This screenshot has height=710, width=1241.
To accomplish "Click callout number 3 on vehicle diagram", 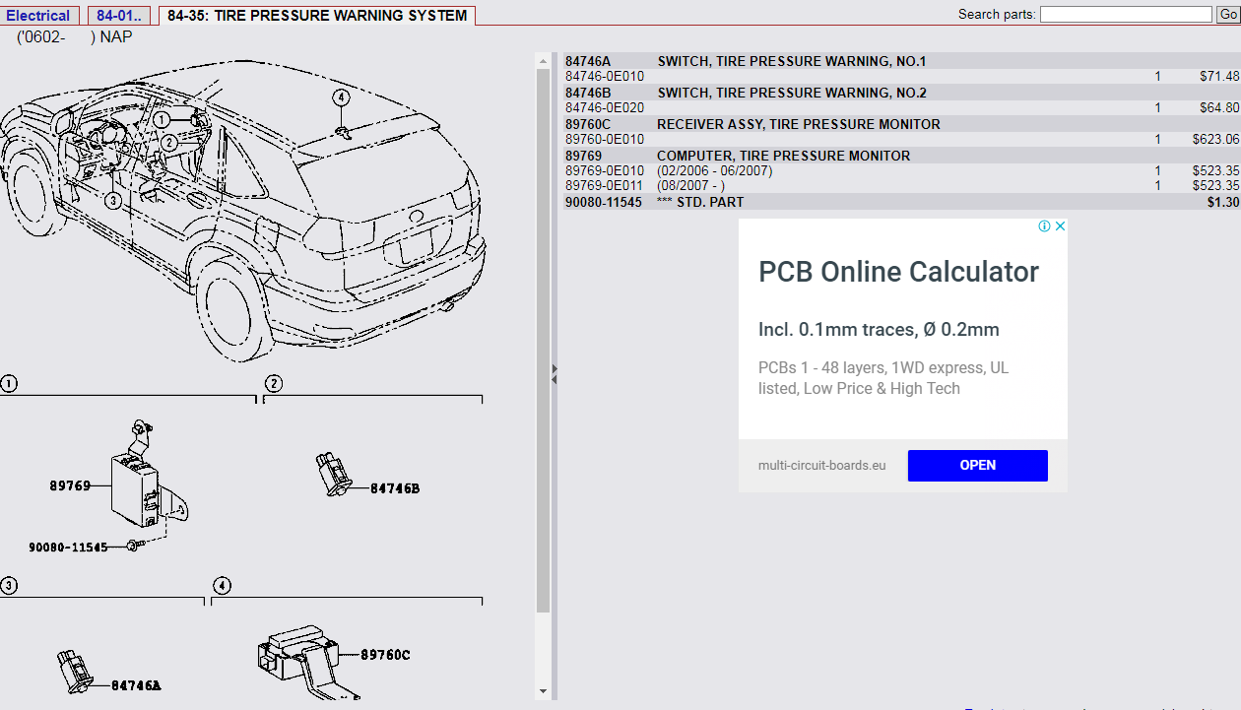I will point(113,201).
